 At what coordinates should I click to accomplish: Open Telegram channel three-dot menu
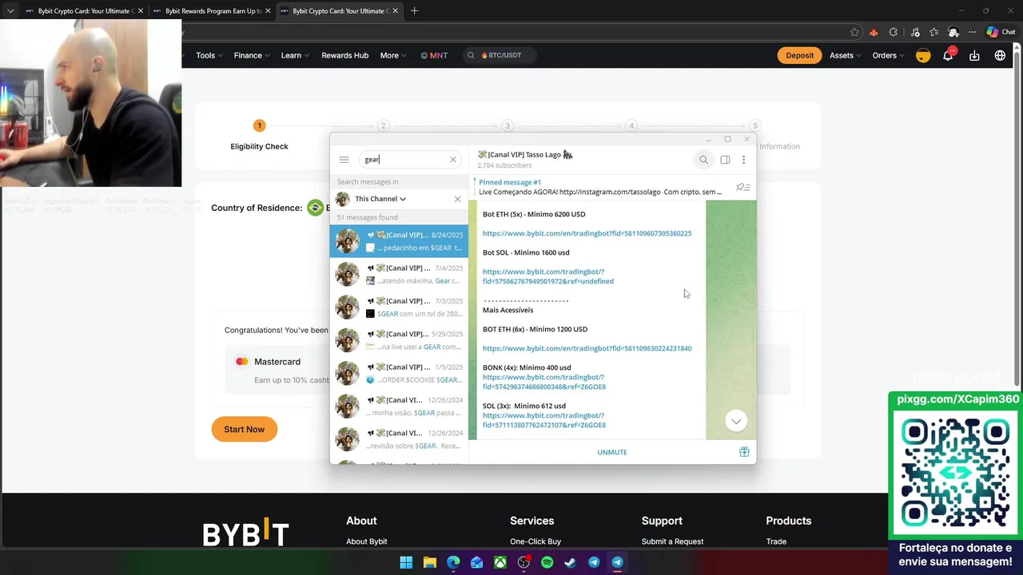tap(743, 160)
